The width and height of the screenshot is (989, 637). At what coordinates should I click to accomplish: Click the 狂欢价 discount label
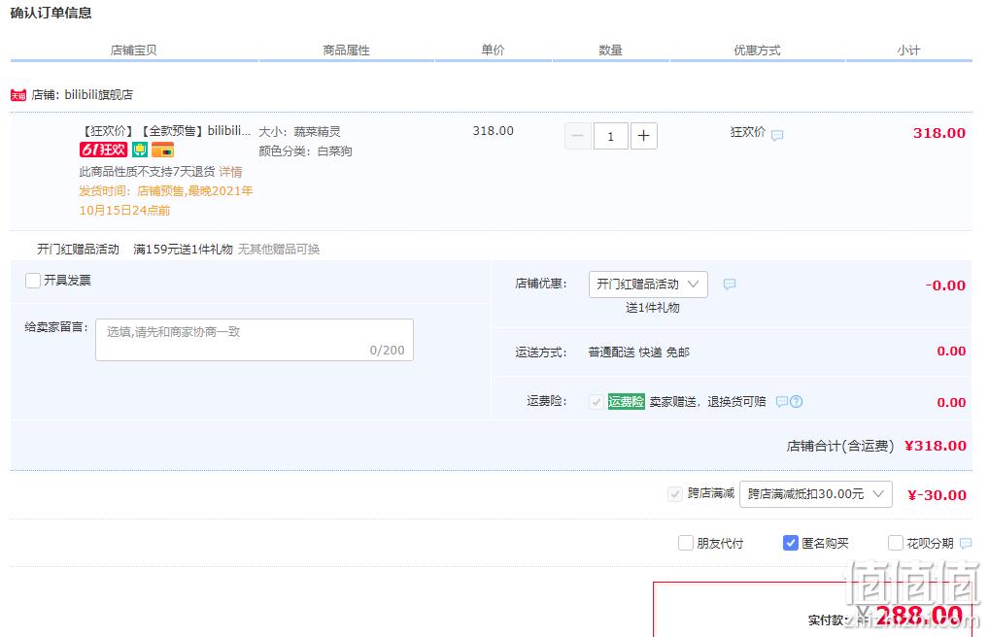click(747, 132)
